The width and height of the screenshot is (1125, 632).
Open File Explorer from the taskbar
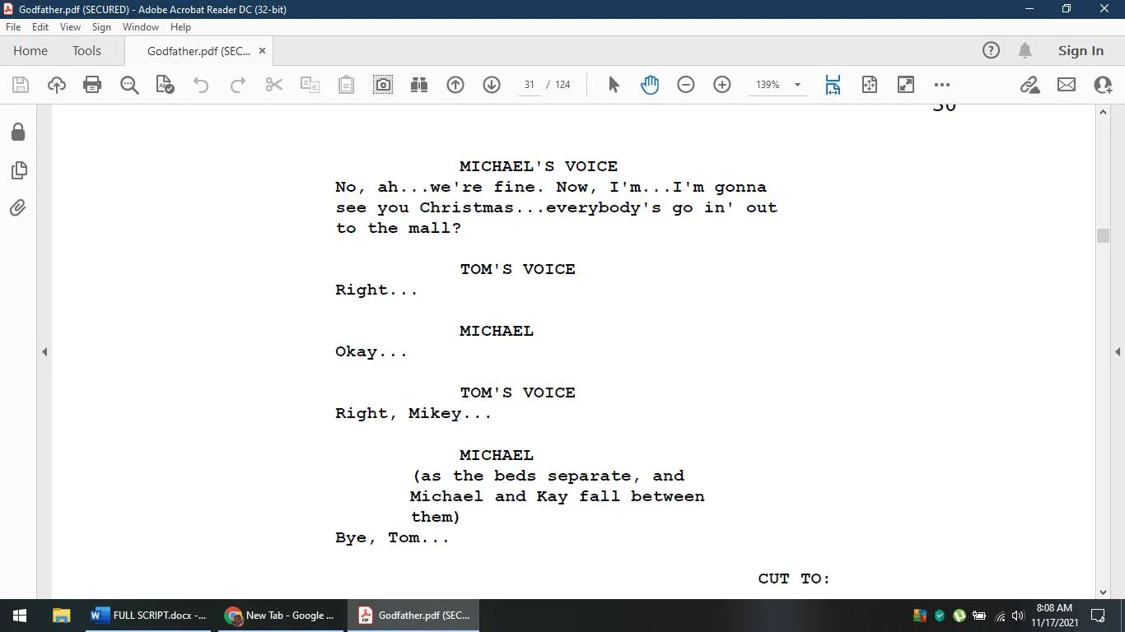click(61, 616)
